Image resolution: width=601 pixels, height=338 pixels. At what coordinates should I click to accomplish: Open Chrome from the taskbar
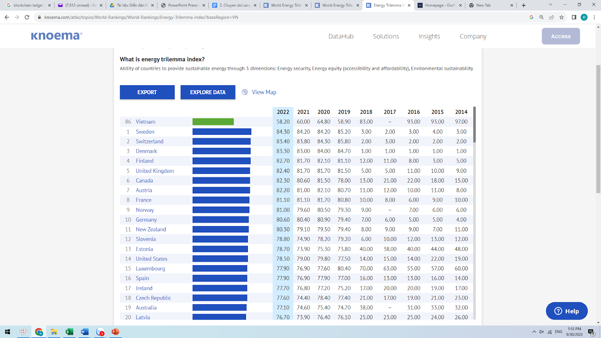click(39, 332)
